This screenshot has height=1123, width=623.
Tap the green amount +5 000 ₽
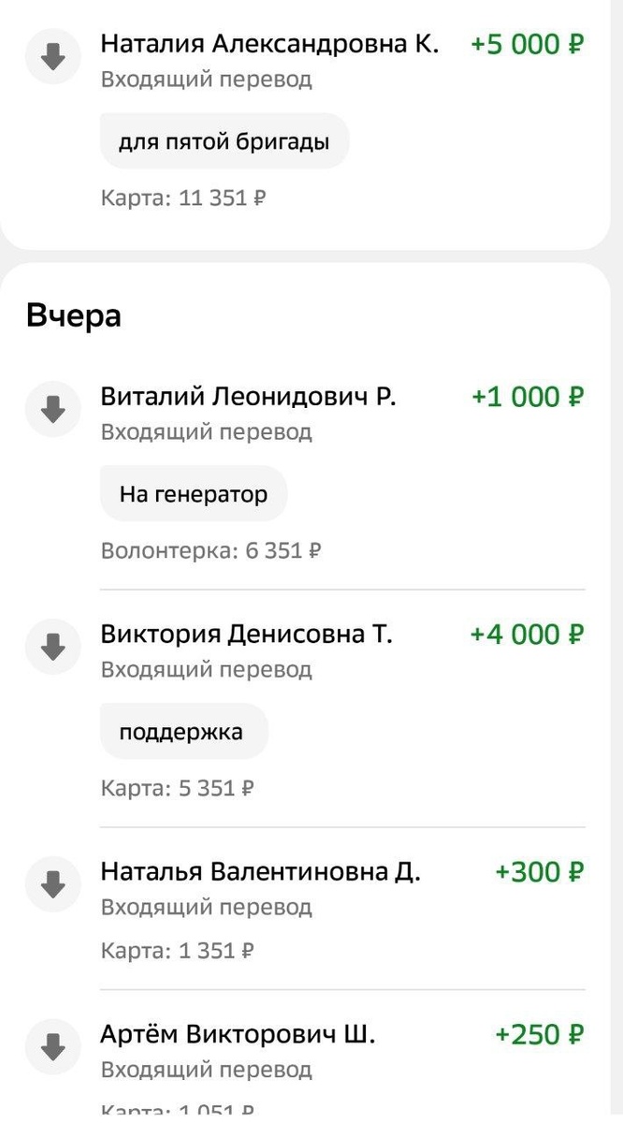click(527, 44)
